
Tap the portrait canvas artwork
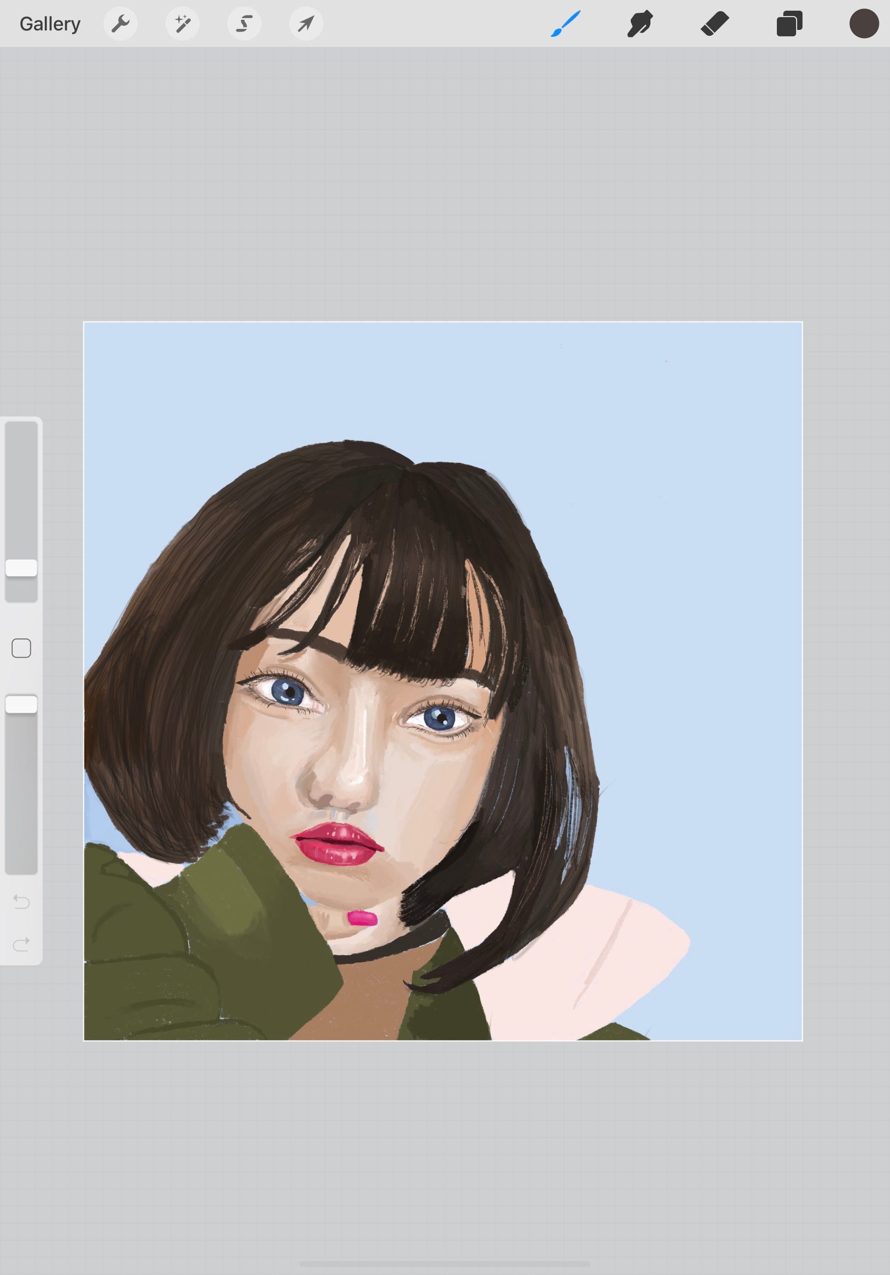click(x=443, y=681)
